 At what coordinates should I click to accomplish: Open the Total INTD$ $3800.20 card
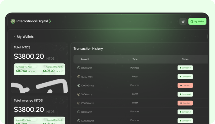[39, 57]
